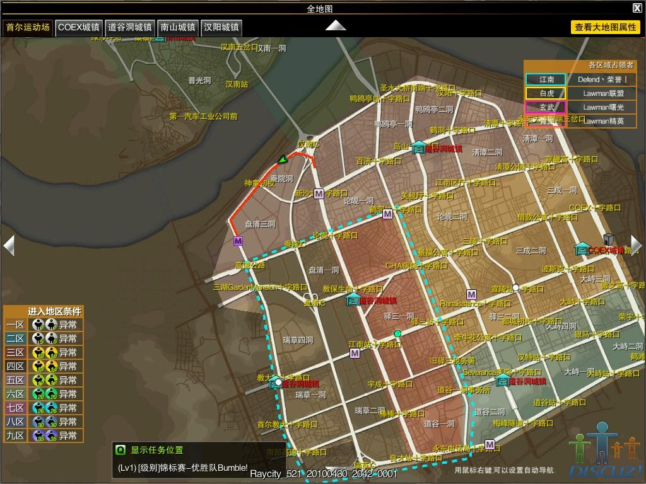The height and width of the screenshot is (484, 646).
Task: Click the 汉南站 map label
Action: 237,84
